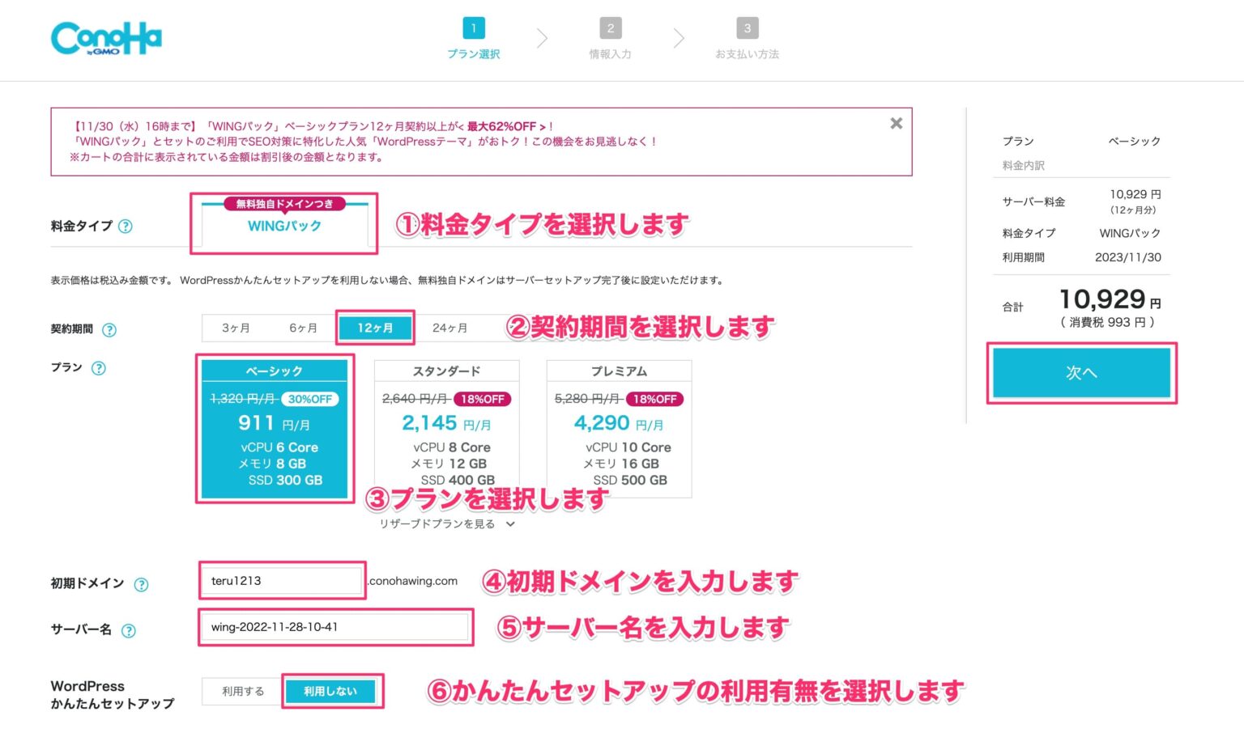Select 利用する for WordPress かんたんセットアップ
1244x733 pixels.
pyautogui.click(x=241, y=692)
